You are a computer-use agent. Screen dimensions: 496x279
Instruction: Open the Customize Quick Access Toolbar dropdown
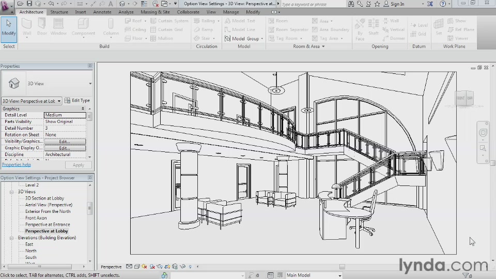[175, 4]
